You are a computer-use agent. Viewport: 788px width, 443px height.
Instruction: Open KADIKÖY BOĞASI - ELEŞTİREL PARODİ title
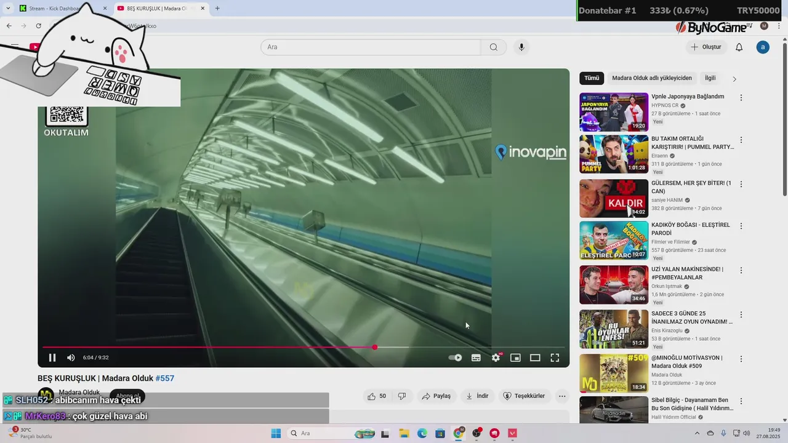691,229
